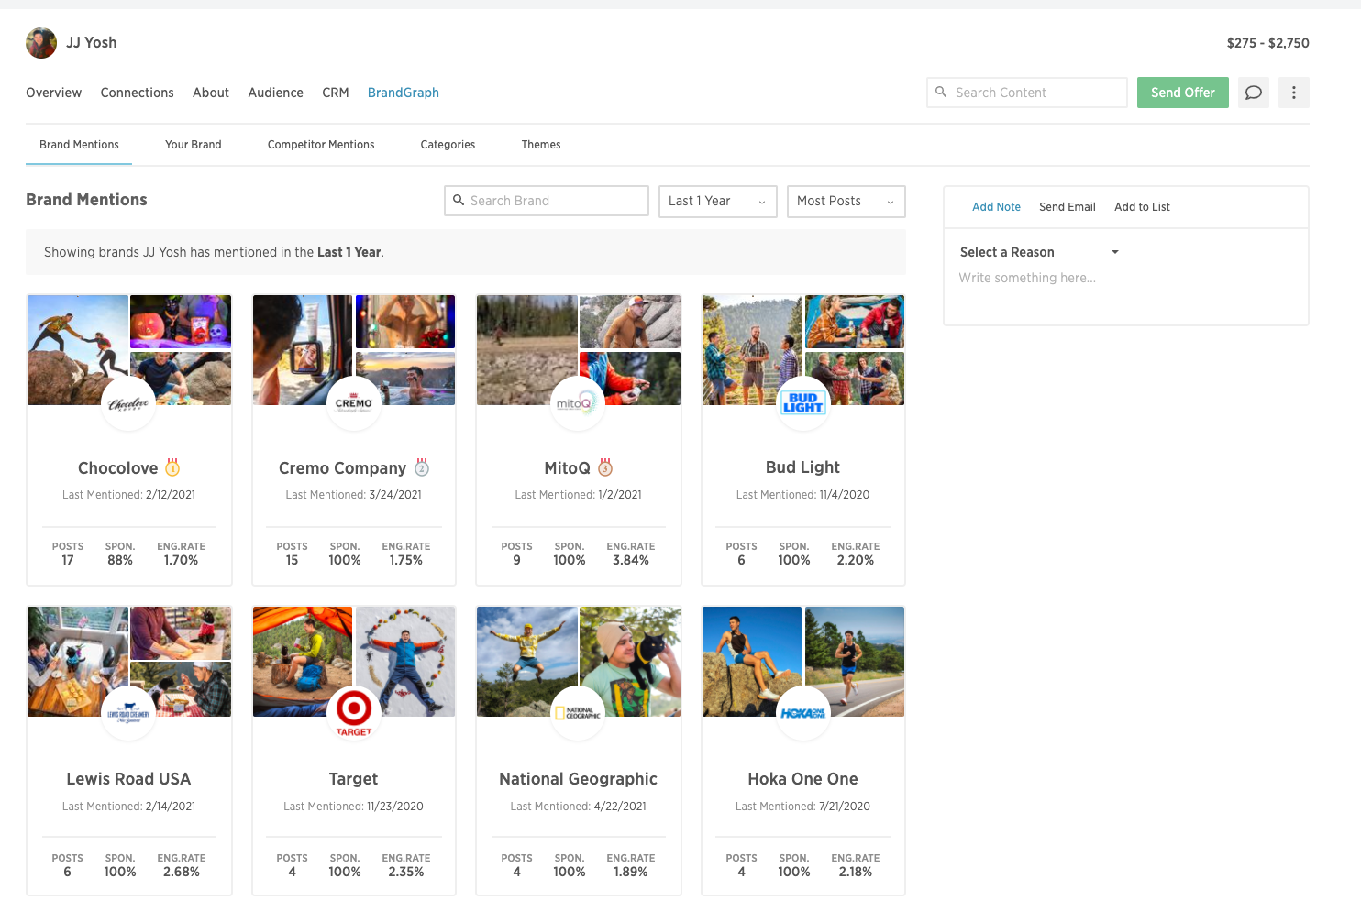Focus the Search Content field

pos(1027,93)
